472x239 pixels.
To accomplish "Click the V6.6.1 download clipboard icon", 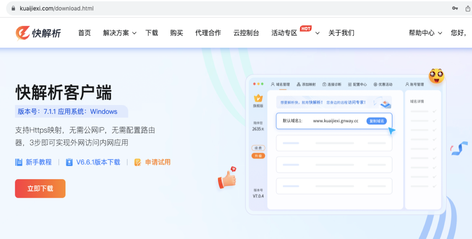I will pos(69,162).
